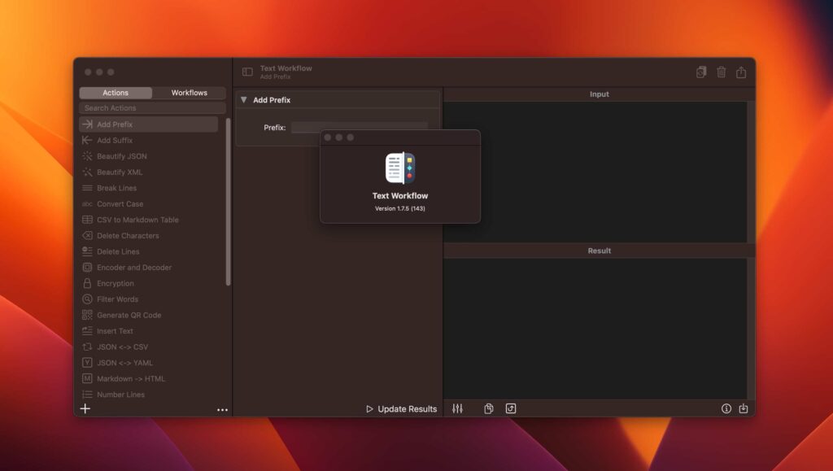
Task: Open the info icon near bottom right
Action: click(x=726, y=409)
